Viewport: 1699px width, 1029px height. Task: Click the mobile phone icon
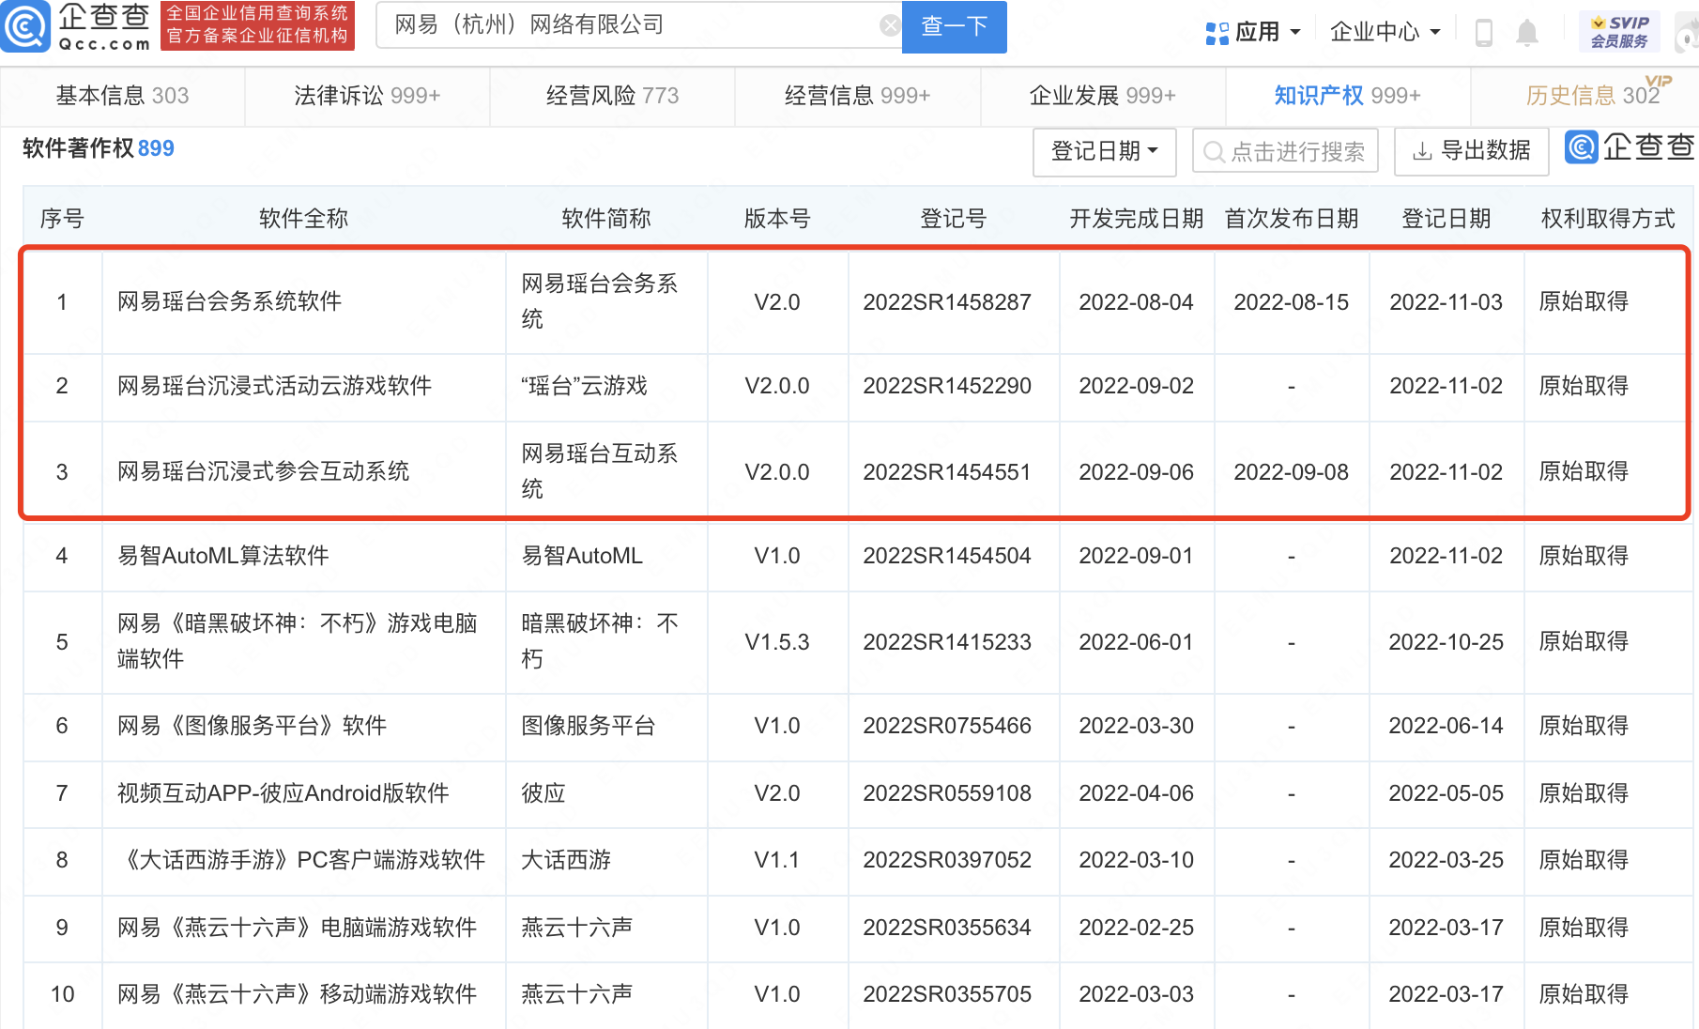(x=1484, y=33)
